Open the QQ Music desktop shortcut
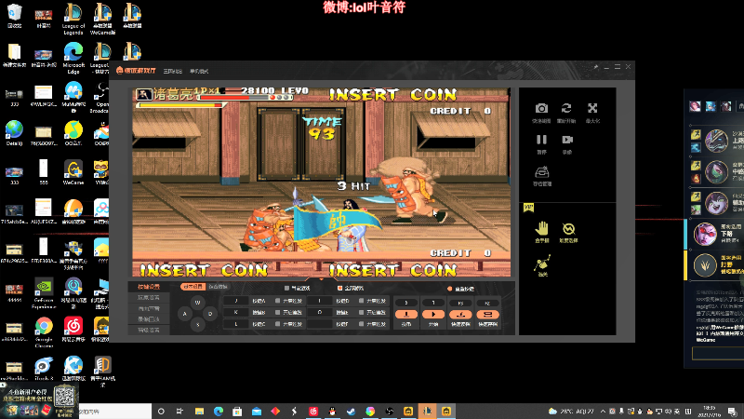The image size is (744, 419). tap(73, 133)
